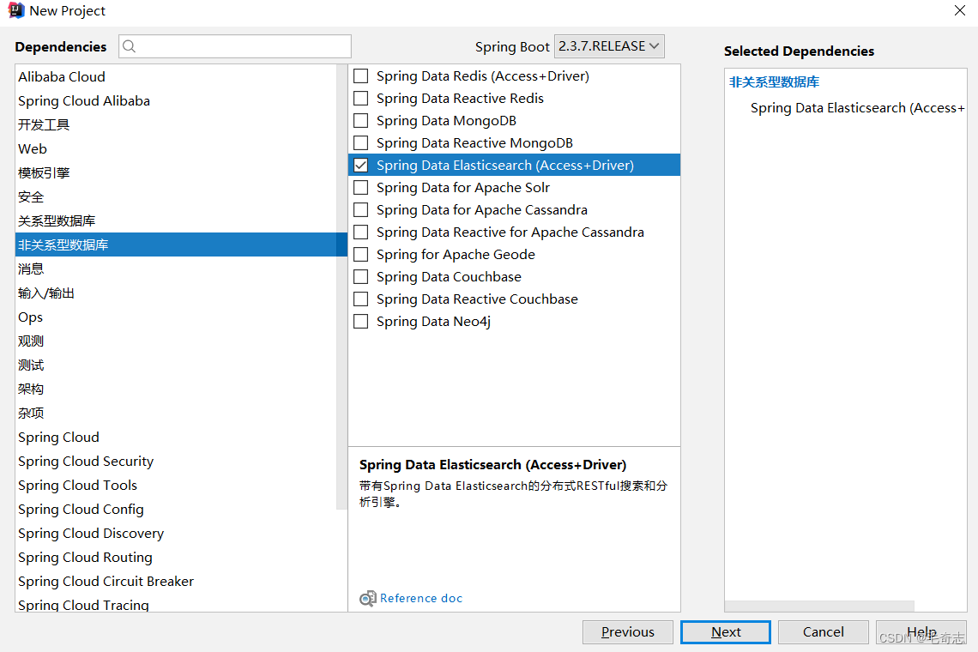
Task: Cancel the New Project wizard
Action: tap(824, 632)
